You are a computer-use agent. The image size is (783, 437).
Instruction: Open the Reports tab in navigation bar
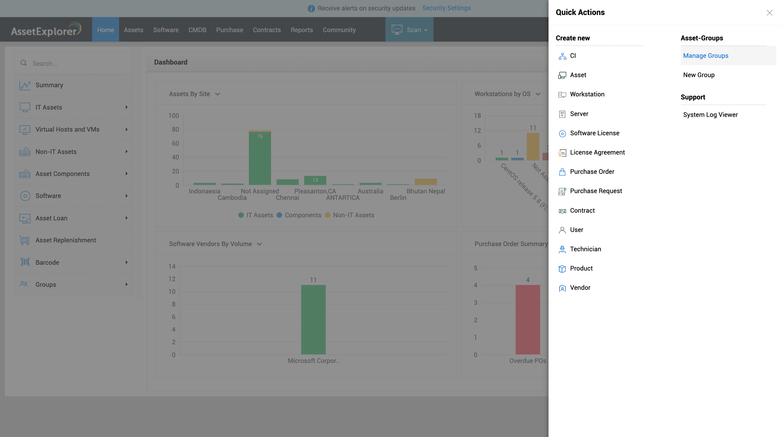pos(302,30)
